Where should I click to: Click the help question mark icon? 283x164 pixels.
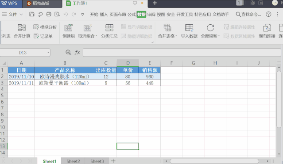[268, 14]
